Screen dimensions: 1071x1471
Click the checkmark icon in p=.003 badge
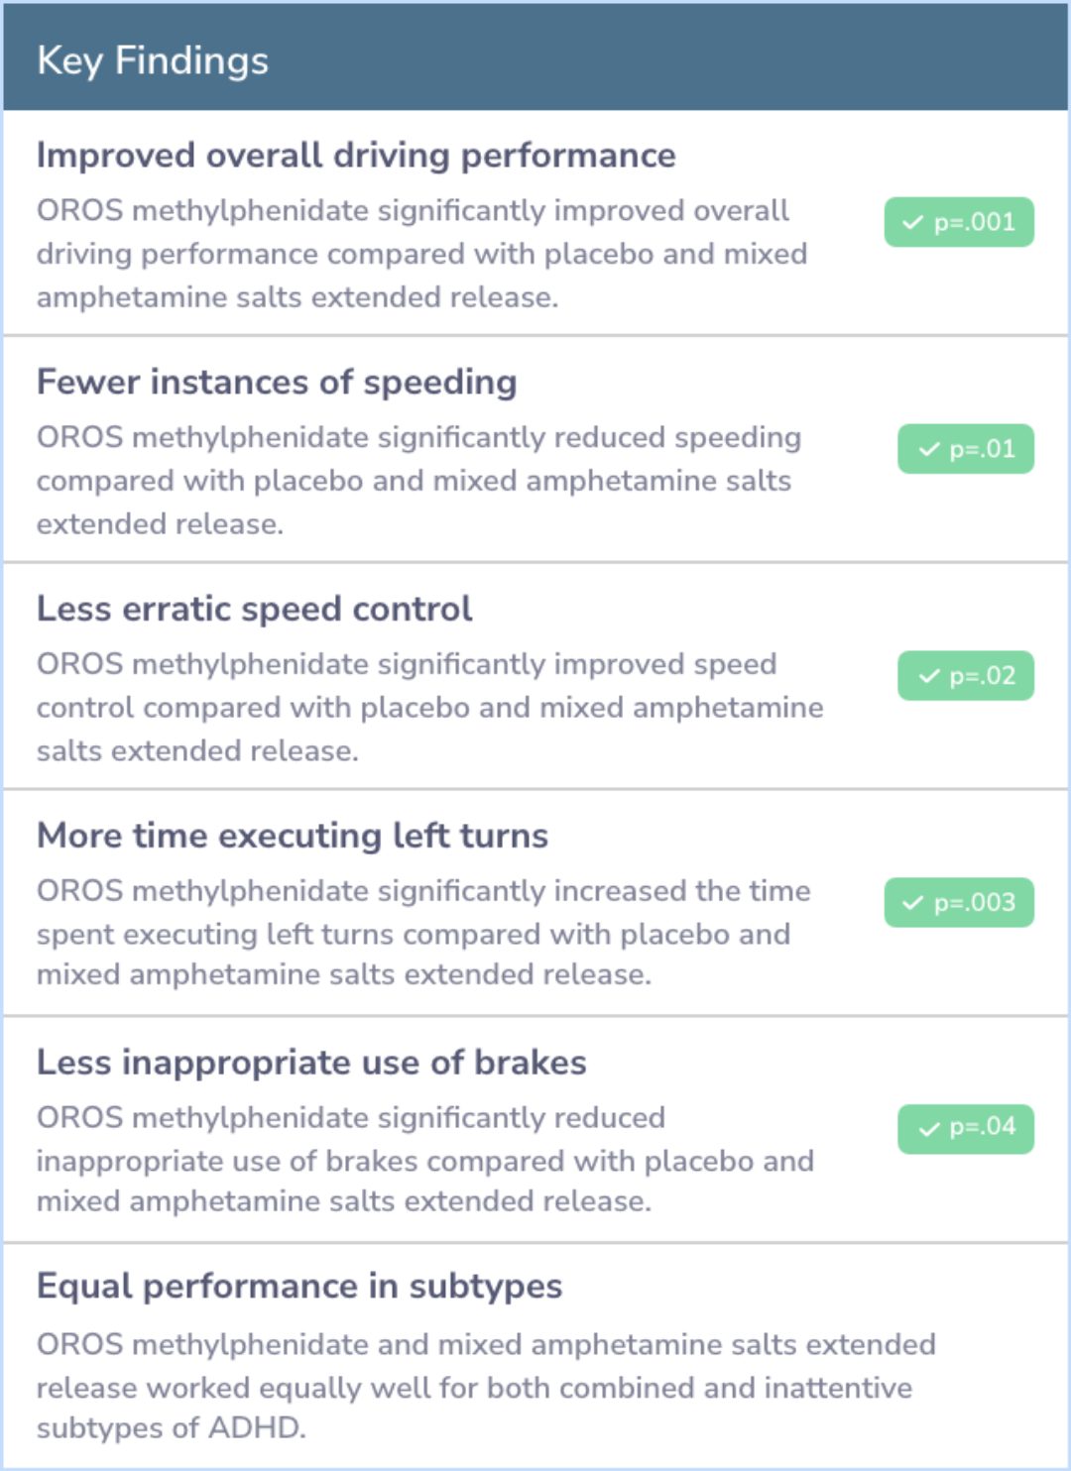(x=912, y=903)
